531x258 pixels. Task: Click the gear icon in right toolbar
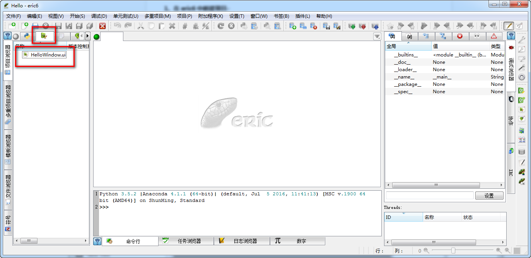(522, 77)
